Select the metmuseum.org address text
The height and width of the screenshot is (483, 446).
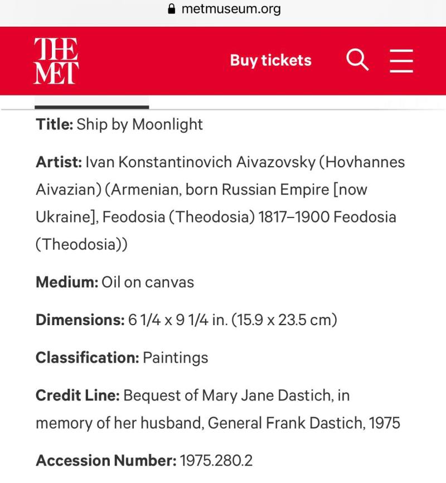[231, 9]
